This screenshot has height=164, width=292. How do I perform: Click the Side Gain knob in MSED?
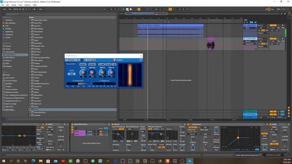92,72
